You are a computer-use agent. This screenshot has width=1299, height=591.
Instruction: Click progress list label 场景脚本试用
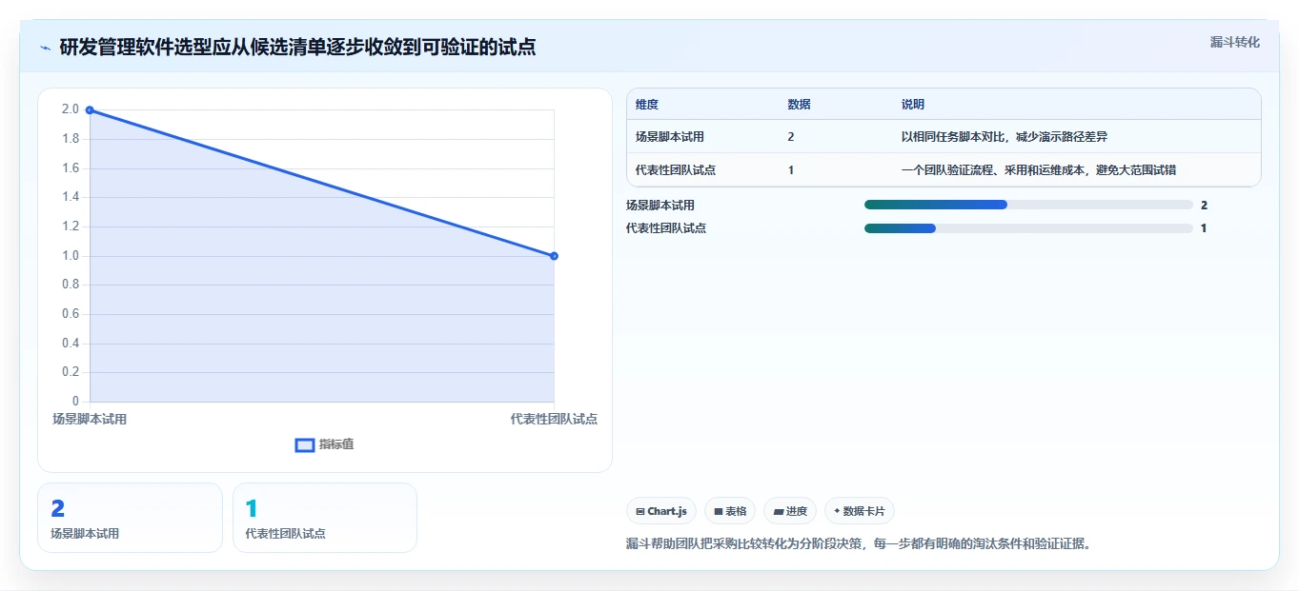[x=660, y=206]
